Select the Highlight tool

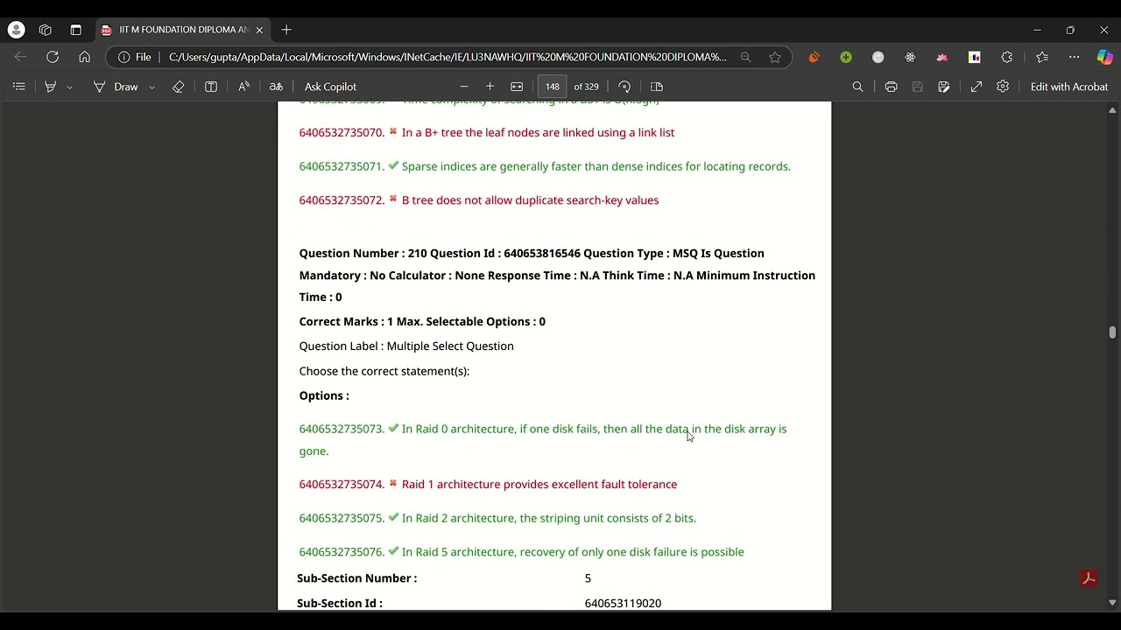click(51, 87)
